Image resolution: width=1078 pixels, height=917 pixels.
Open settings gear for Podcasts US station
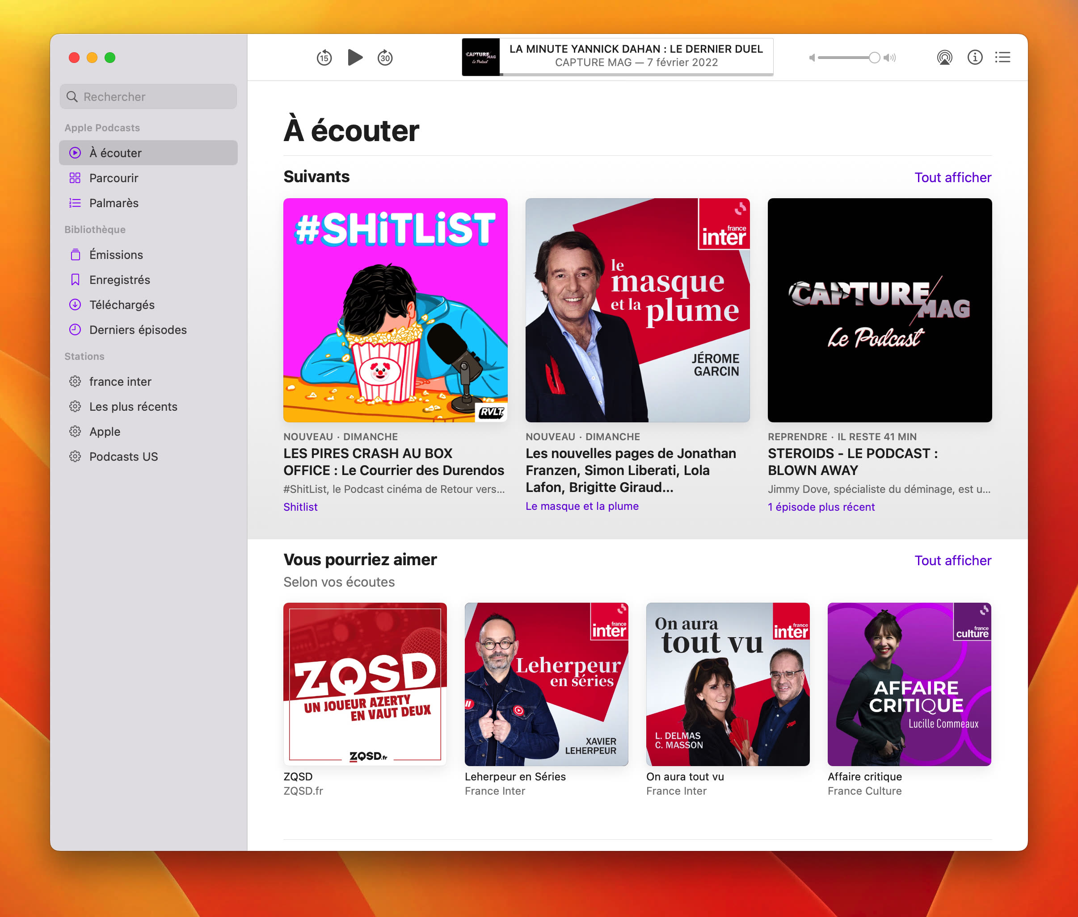(75, 456)
